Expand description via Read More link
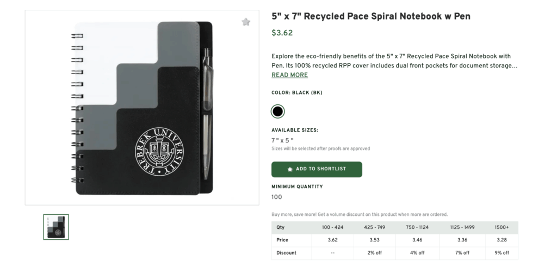This screenshot has height=267, width=557. tap(289, 75)
